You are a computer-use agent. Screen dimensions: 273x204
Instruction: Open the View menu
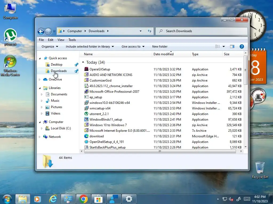click(x=61, y=40)
